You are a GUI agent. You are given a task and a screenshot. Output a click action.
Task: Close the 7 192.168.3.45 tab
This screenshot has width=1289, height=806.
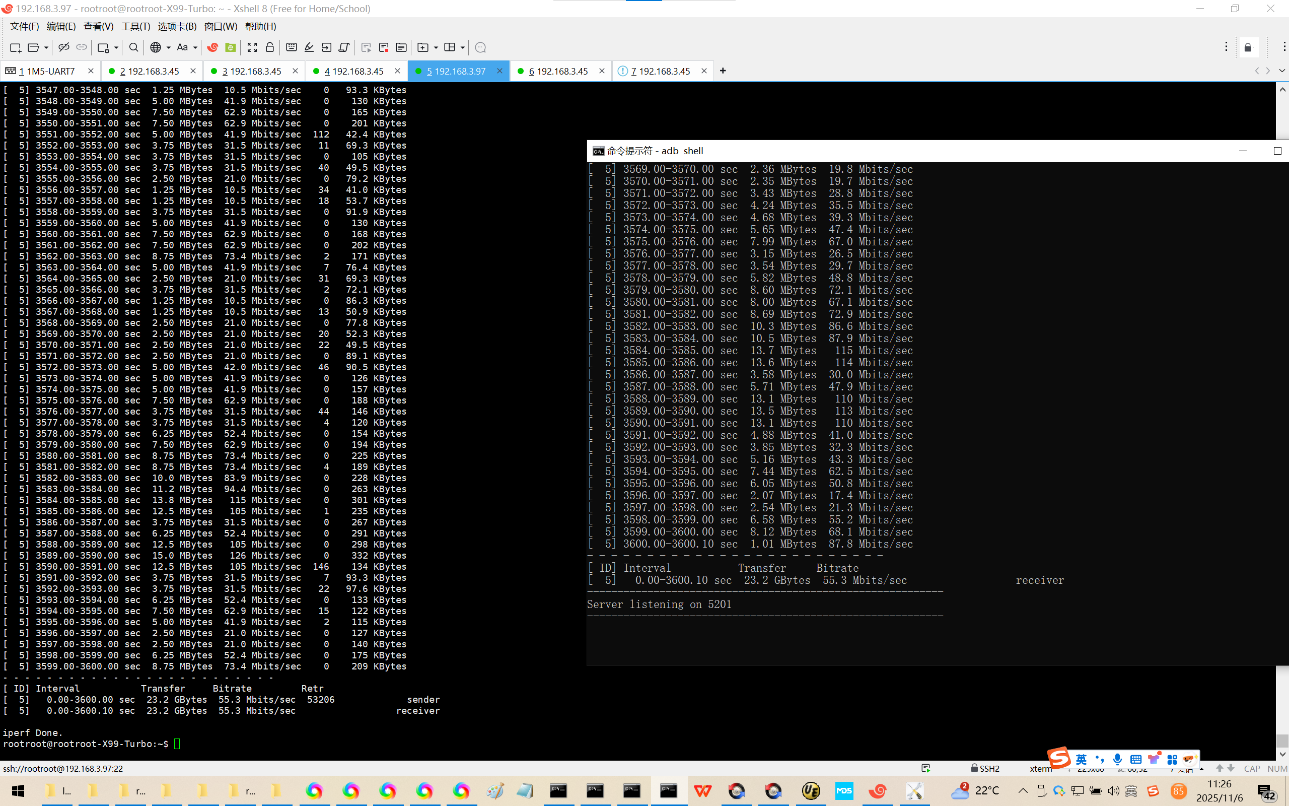[704, 71]
